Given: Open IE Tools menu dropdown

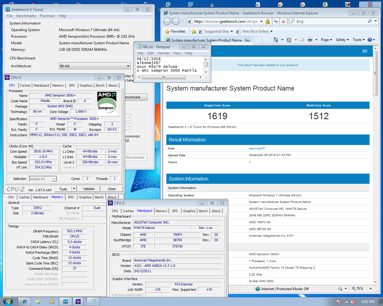Looking at the screenshot, I should (x=359, y=40).
